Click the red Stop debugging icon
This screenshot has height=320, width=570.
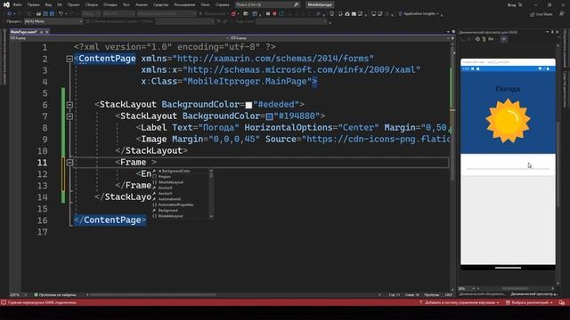click(x=274, y=14)
